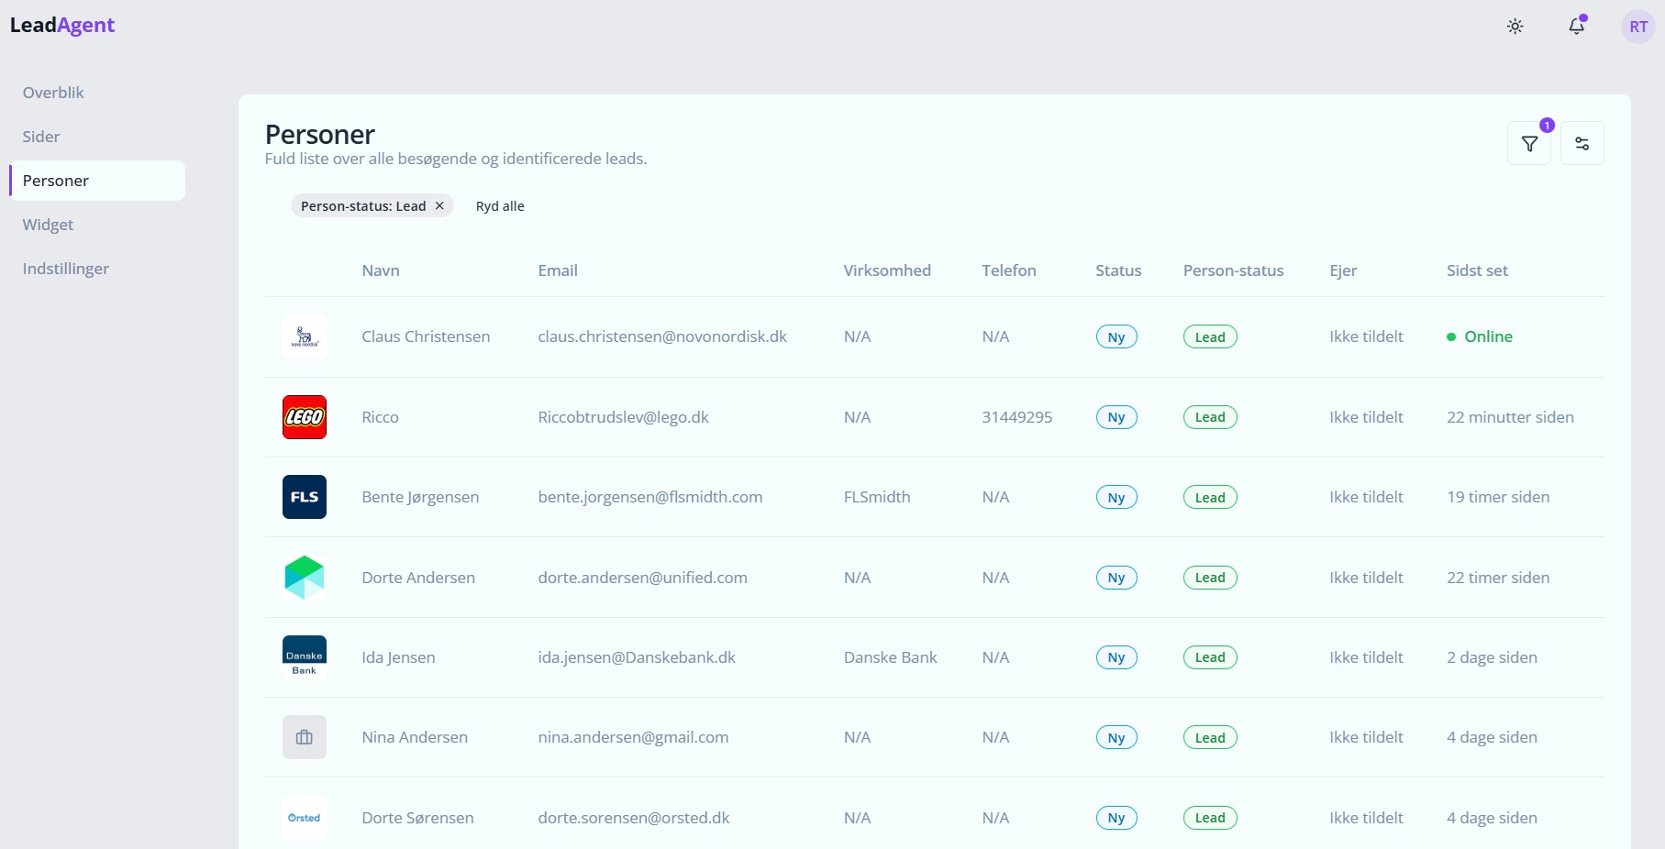Open Indstillinger in sidebar
Screen dimensions: 1665x849
click(66, 269)
